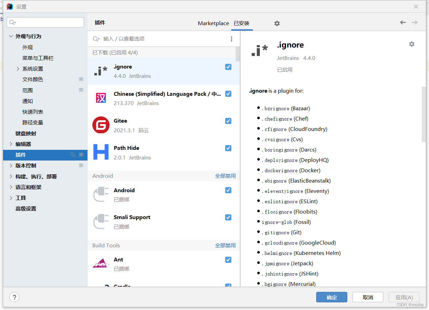This screenshot has width=429, height=310.
Task: Click project-level icon beside 版本控制
Action: 81,165
